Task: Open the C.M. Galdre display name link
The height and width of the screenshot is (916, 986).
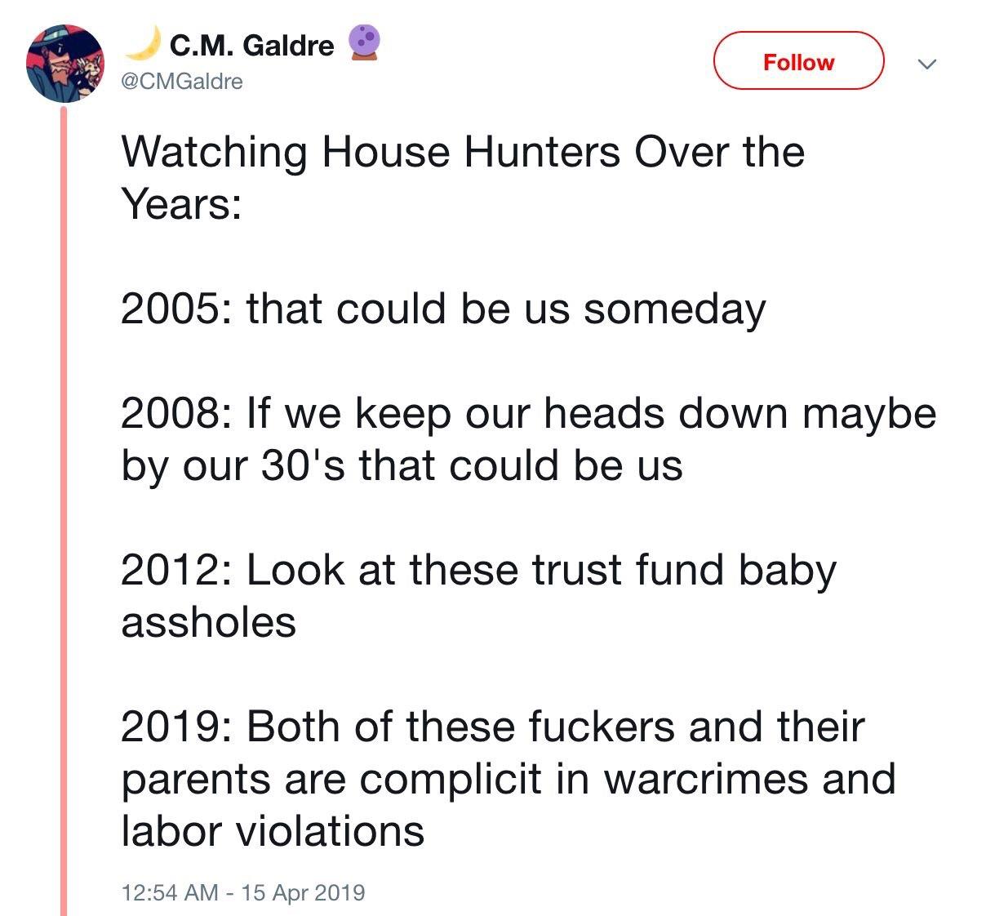Action: pyautogui.click(x=251, y=45)
